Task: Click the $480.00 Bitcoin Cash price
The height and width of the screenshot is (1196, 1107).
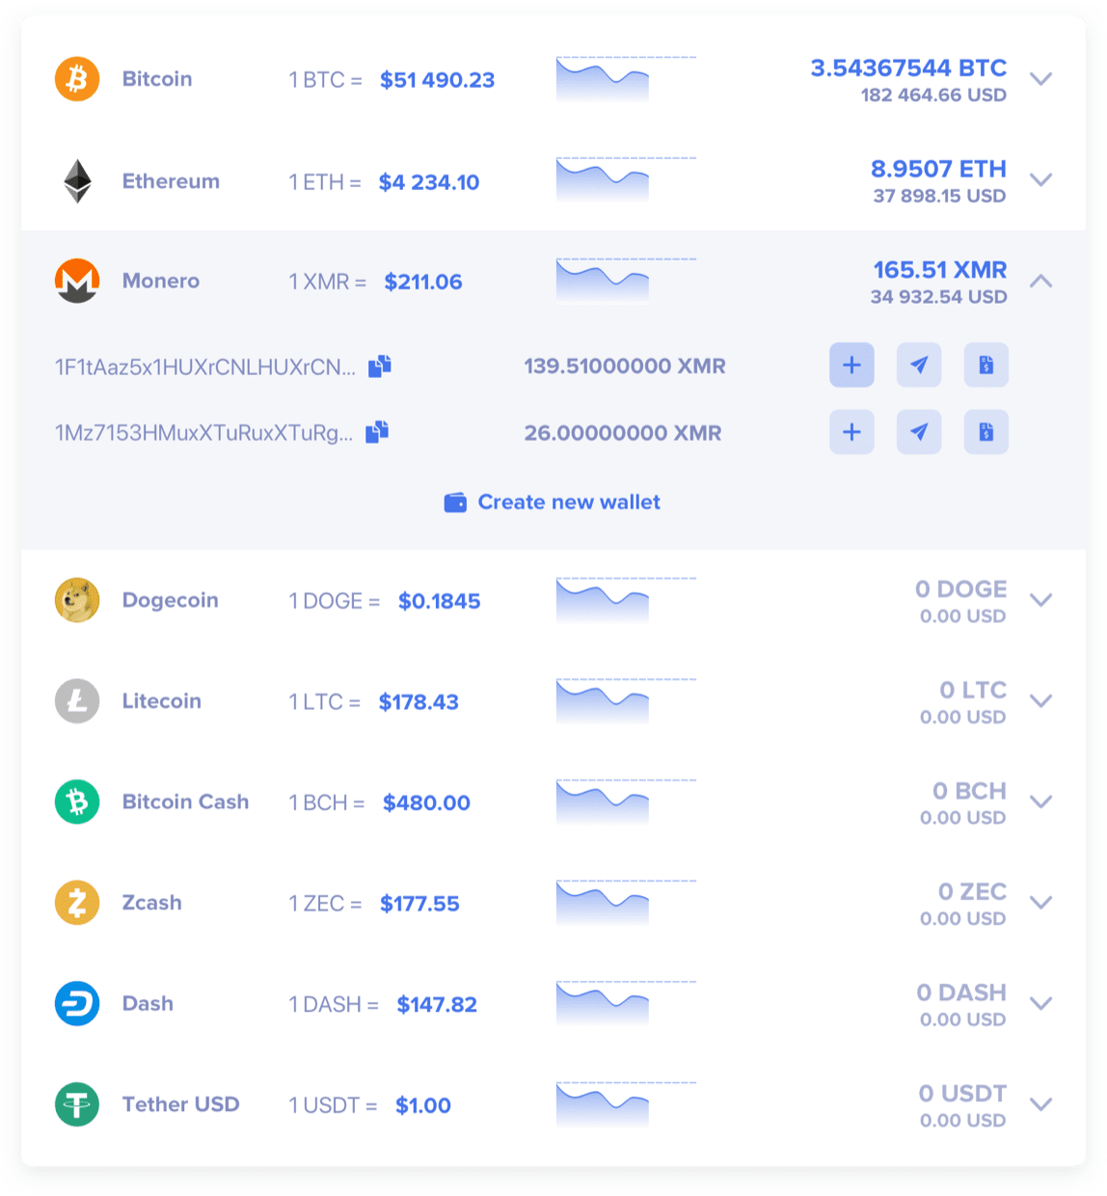Action: point(426,802)
